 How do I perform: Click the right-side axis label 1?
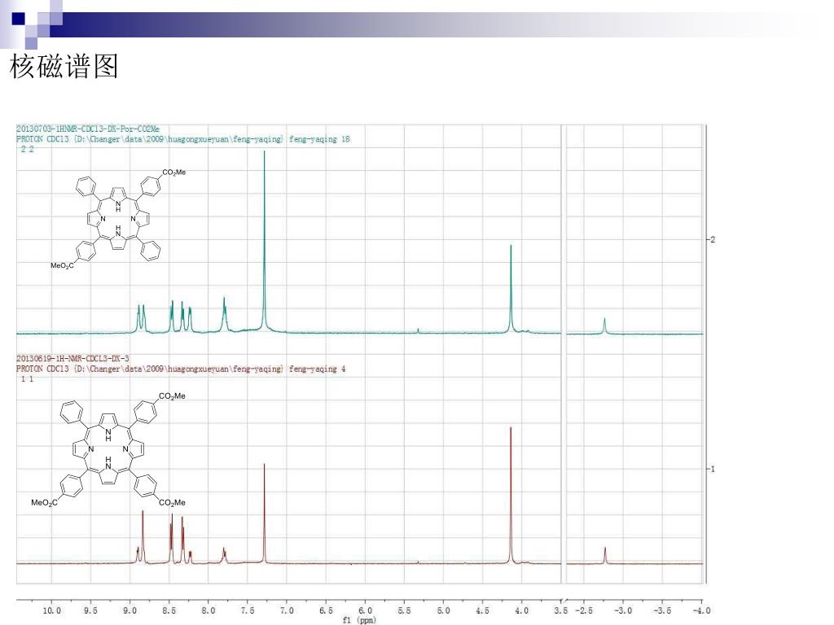coord(713,469)
